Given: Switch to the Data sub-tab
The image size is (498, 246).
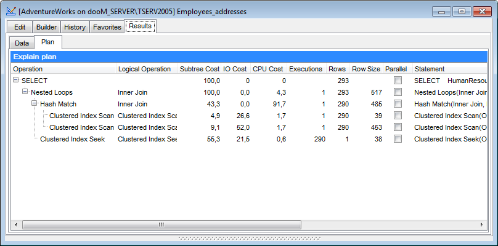Looking at the screenshot, I should [22, 43].
